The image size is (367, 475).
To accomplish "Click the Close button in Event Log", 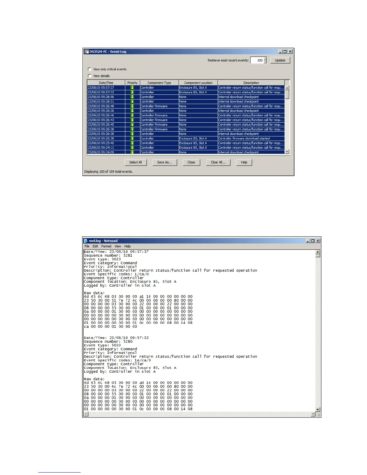I will coord(191,162).
